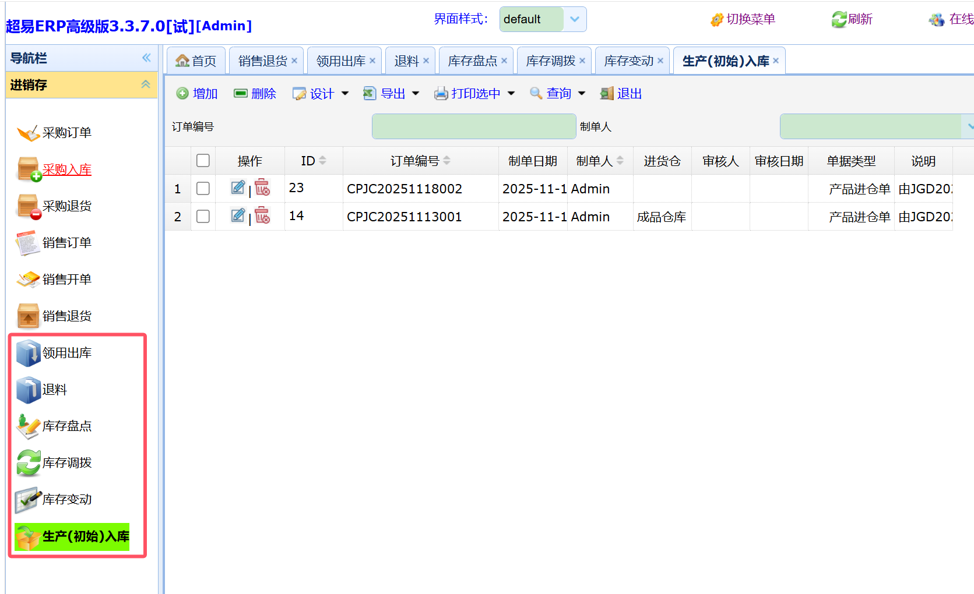Collapse the 导航栏 navigation panel
974x594 pixels.
point(146,58)
